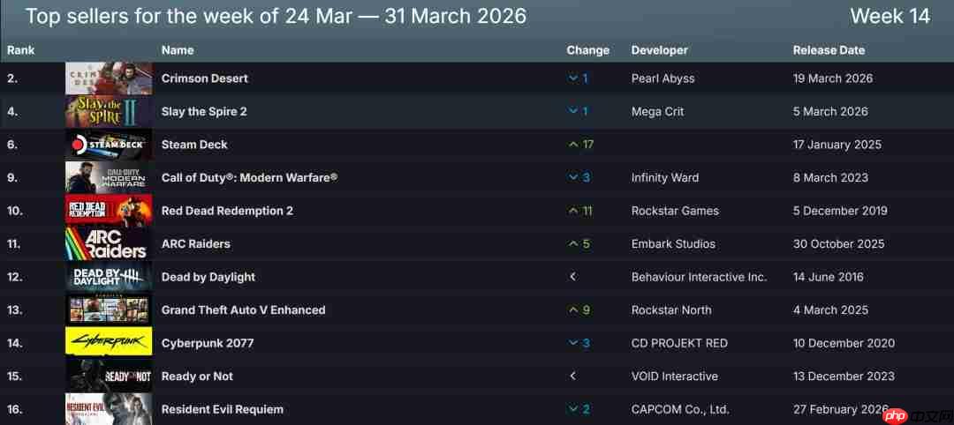Open the ARC Raiders title link
The image size is (954, 425).
coord(195,244)
